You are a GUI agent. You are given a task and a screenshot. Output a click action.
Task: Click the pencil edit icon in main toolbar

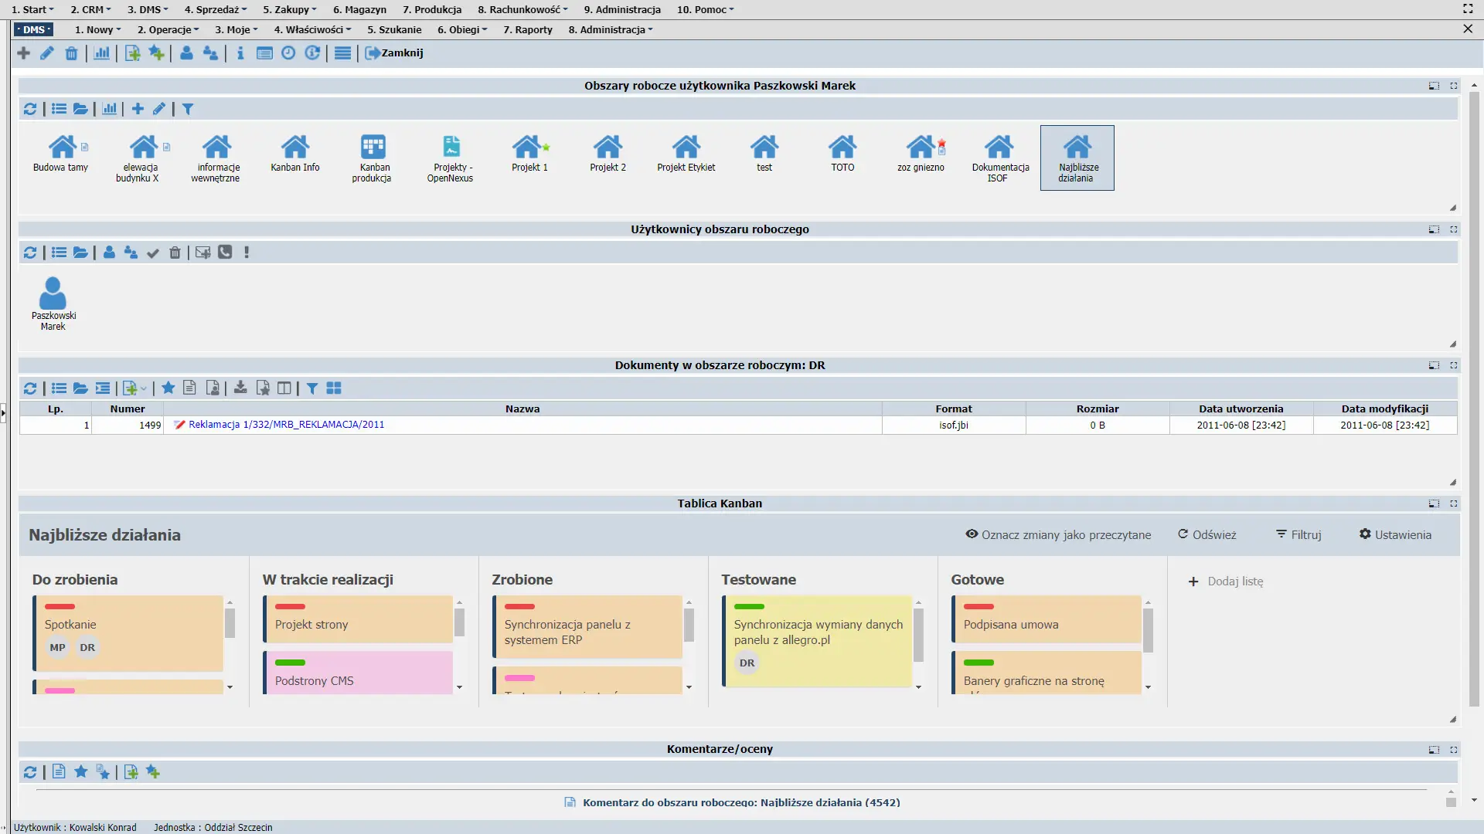47,53
